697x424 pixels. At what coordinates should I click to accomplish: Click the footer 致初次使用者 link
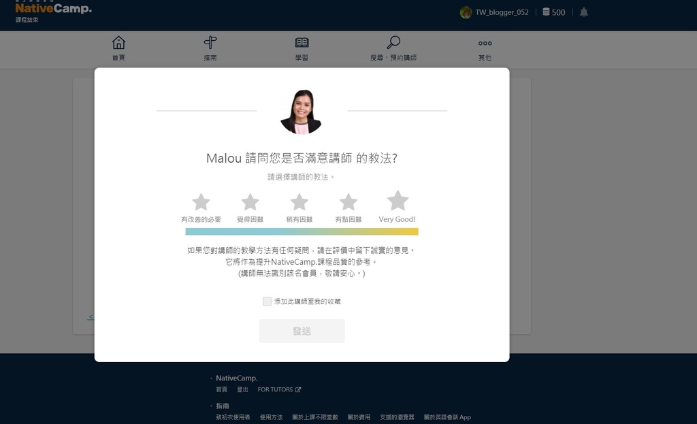233,417
